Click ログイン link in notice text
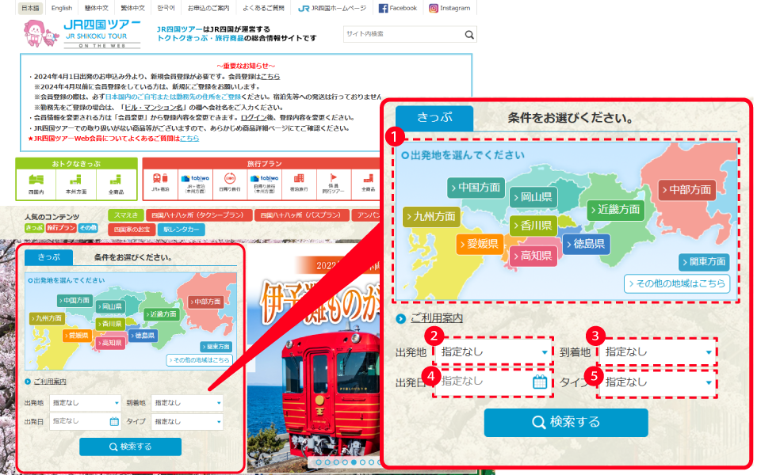Viewport: 761px width, 475px height. pos(253,118)
